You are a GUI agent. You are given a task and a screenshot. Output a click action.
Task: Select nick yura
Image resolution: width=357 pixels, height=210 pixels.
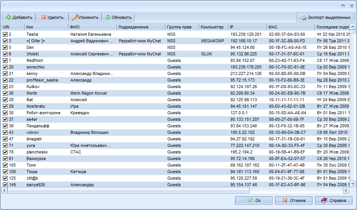(x=30, y=146)
